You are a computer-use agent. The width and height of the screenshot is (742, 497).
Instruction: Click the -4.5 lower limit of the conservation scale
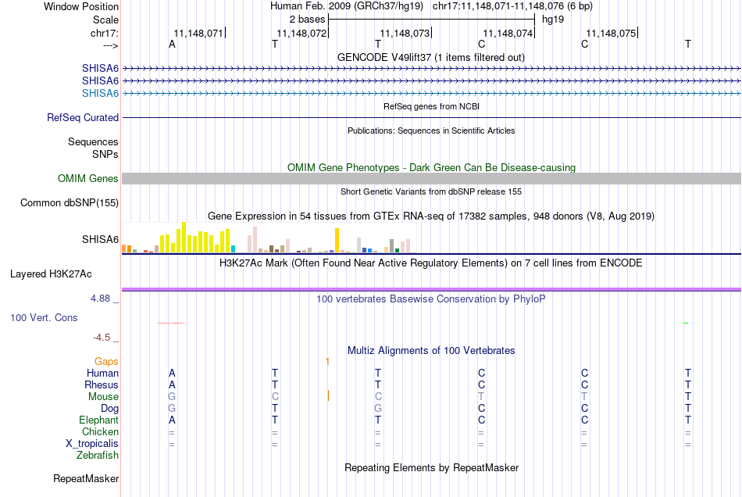click(x=102, y=338)
